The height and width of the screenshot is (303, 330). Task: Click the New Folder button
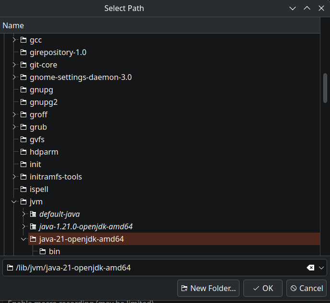coord(208,288)
